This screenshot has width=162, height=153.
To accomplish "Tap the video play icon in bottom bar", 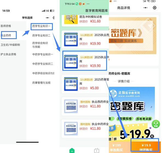I will (97, 151).
